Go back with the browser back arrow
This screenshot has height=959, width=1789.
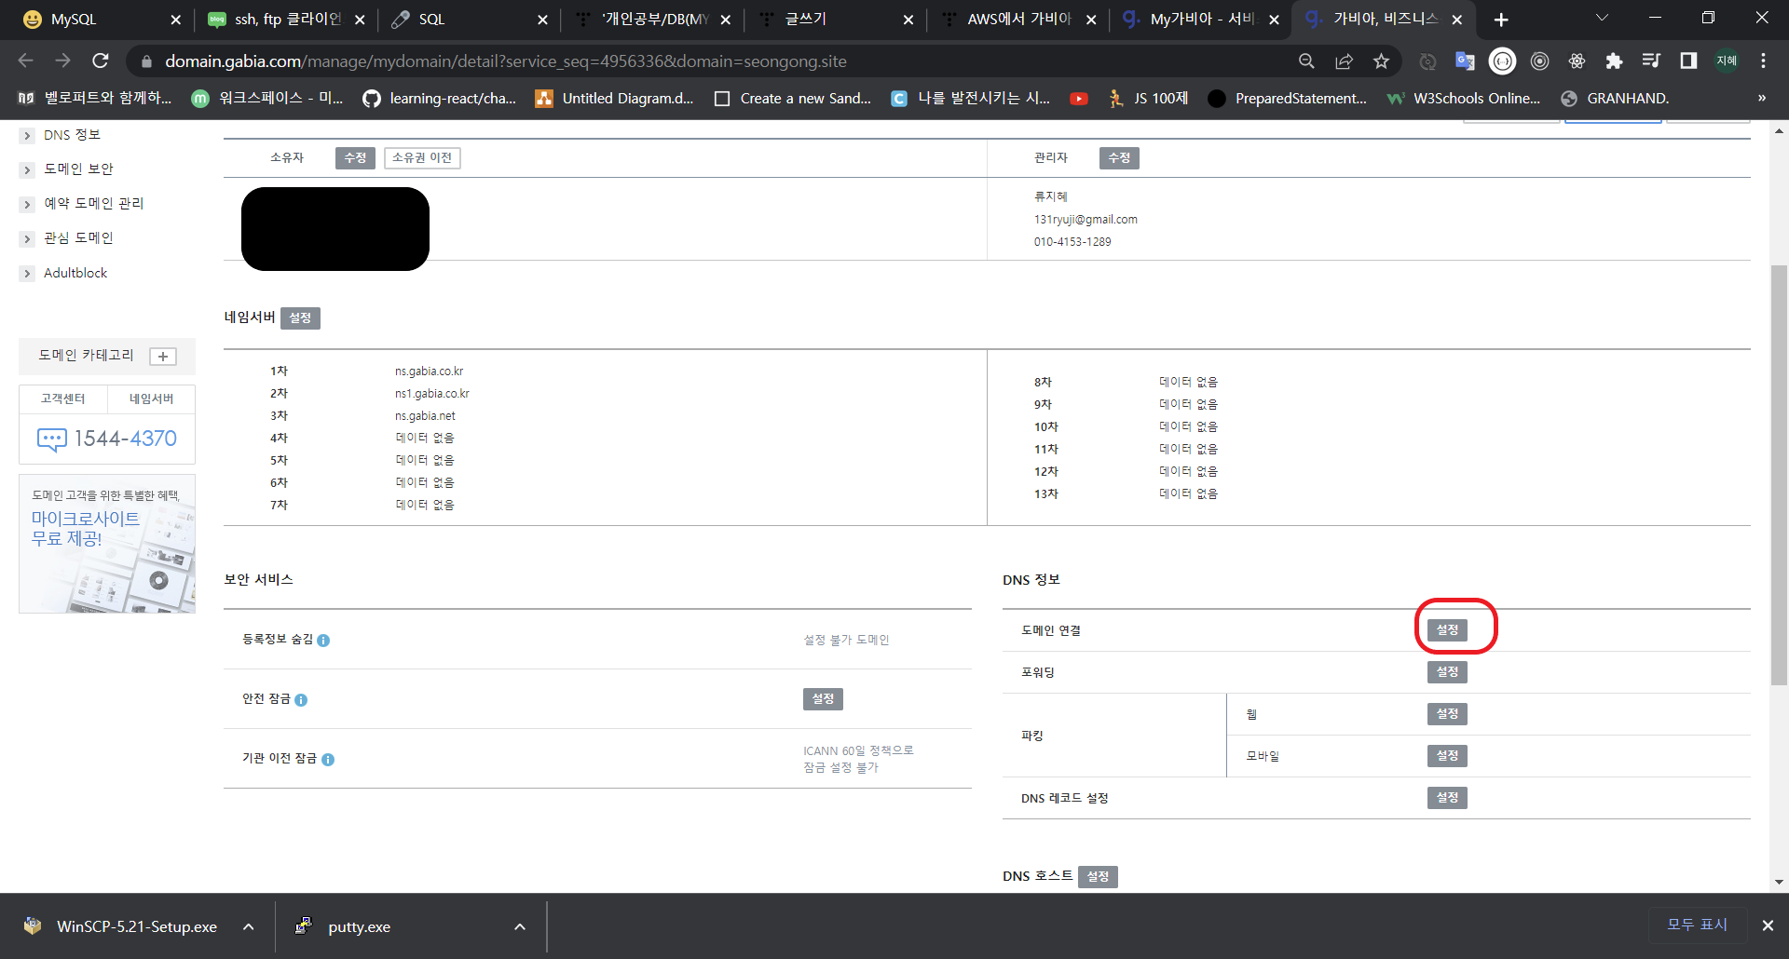coord(25,61)
